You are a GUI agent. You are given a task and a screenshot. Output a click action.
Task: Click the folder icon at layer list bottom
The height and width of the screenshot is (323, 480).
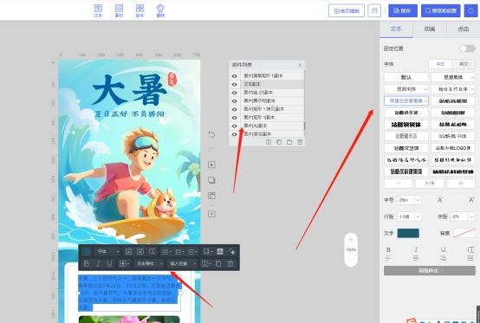289,142
